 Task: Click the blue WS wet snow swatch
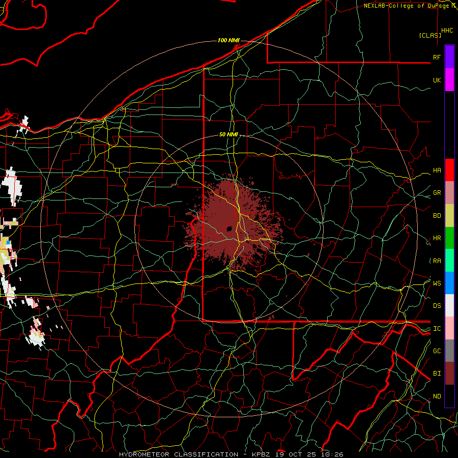[x=449, y=283]
